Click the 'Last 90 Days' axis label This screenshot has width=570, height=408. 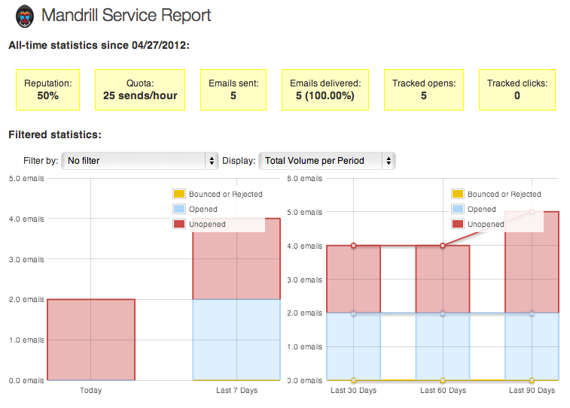532,391
